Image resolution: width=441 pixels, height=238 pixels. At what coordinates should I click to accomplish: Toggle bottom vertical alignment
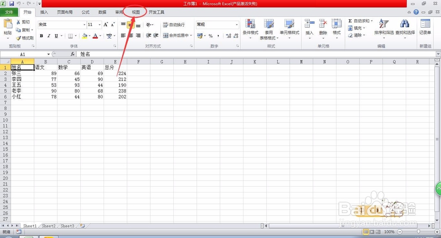tap(138, 25)
